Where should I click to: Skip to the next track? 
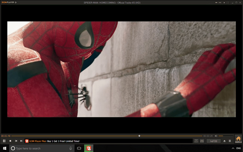21,141
